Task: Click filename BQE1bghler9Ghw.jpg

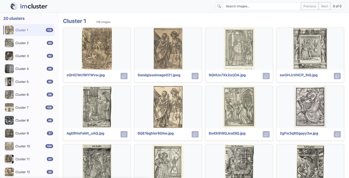Action: pyautogui.click(x=156, y=133)
